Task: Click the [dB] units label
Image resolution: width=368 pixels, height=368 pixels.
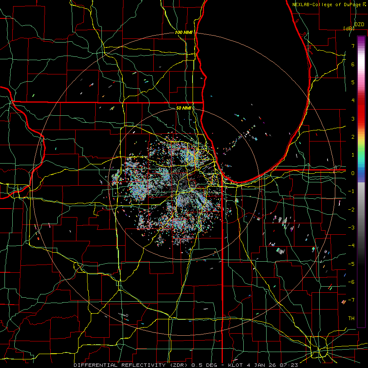Action: pos(349,28)
